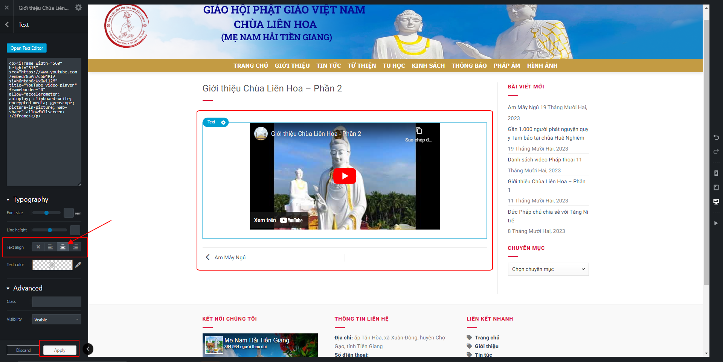Open the builder settings gear
This screenshot has width=723, height=362.
(78, 8)
